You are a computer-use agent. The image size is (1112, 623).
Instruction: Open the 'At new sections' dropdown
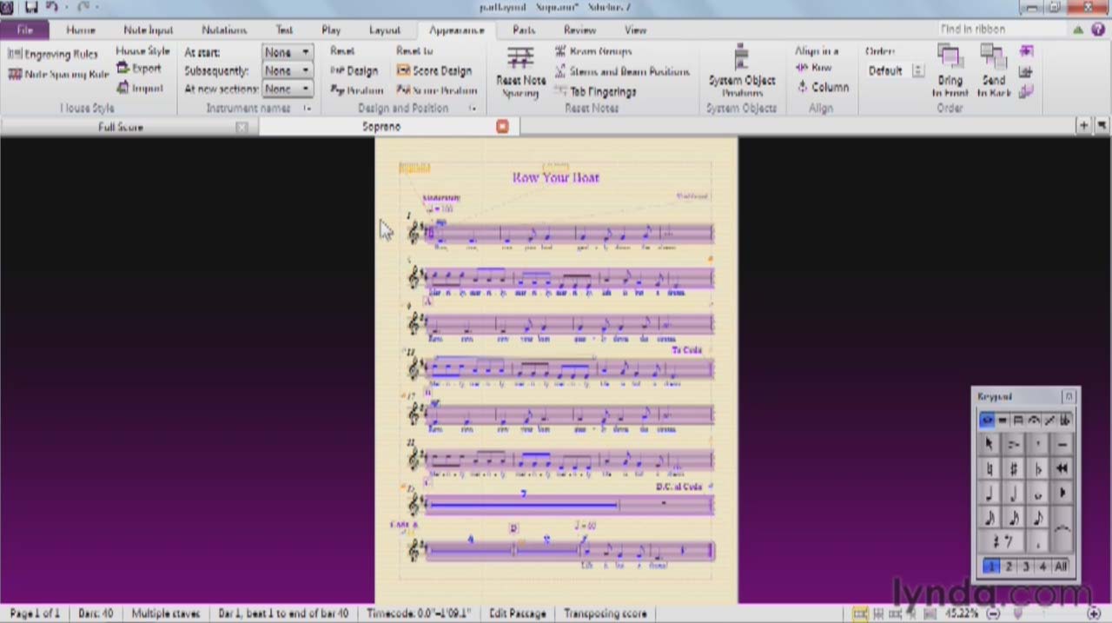[x=288, y=89]
